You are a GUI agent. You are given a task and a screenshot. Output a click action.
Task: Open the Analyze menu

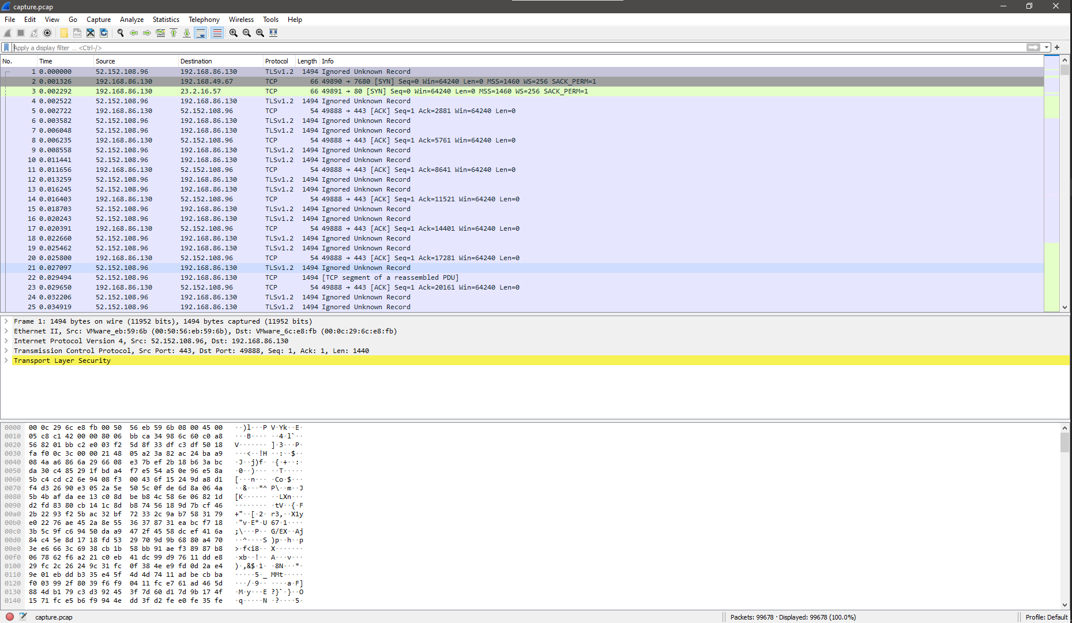(131, 19)
